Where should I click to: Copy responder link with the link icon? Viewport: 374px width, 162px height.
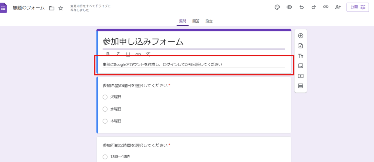pyautogui.click(x=326, y=7)
